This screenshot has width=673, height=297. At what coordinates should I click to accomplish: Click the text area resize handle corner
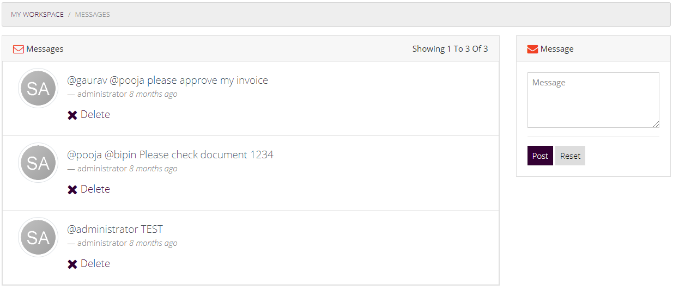point(656,124)
